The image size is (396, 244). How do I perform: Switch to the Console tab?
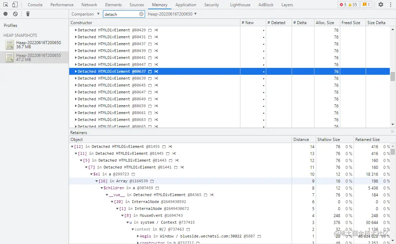(35, 5)
